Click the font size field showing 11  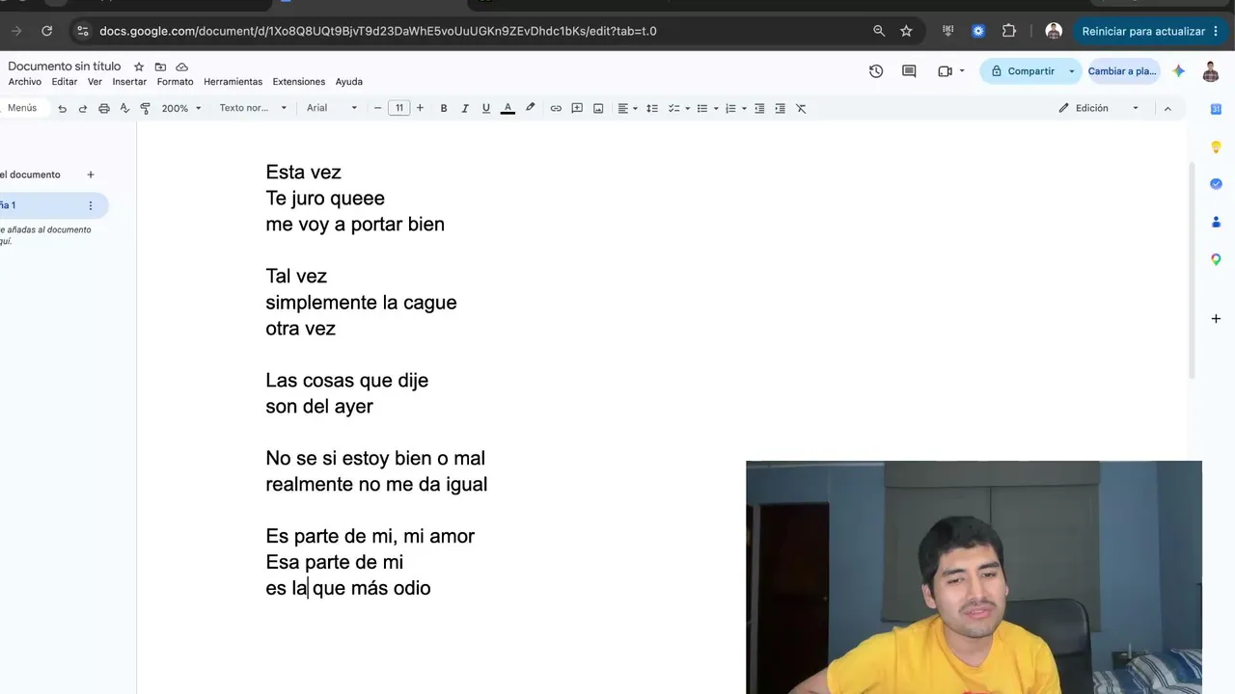pos(398,108)
